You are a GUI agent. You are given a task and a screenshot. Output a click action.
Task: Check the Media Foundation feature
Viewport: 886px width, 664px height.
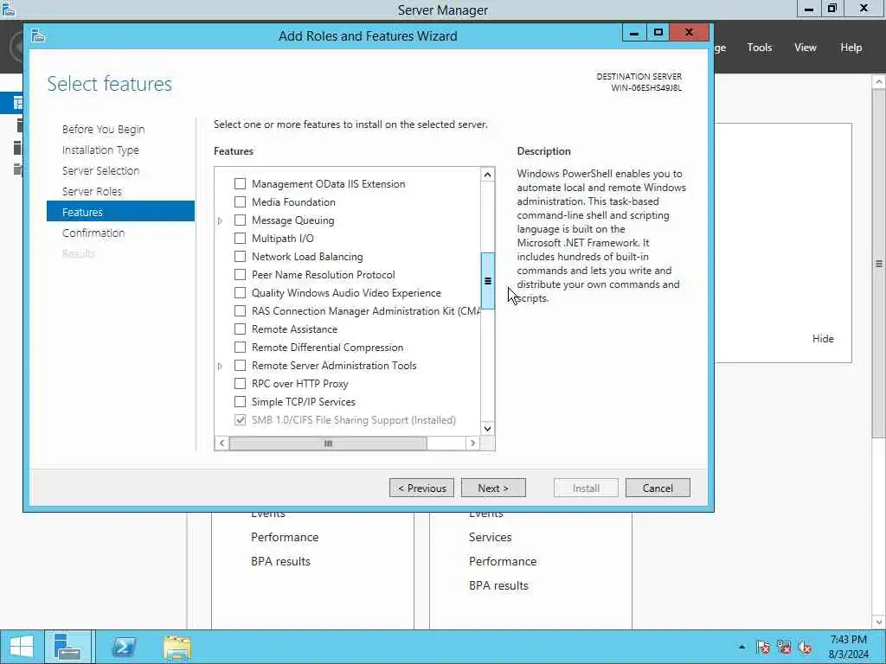(241, 202)
